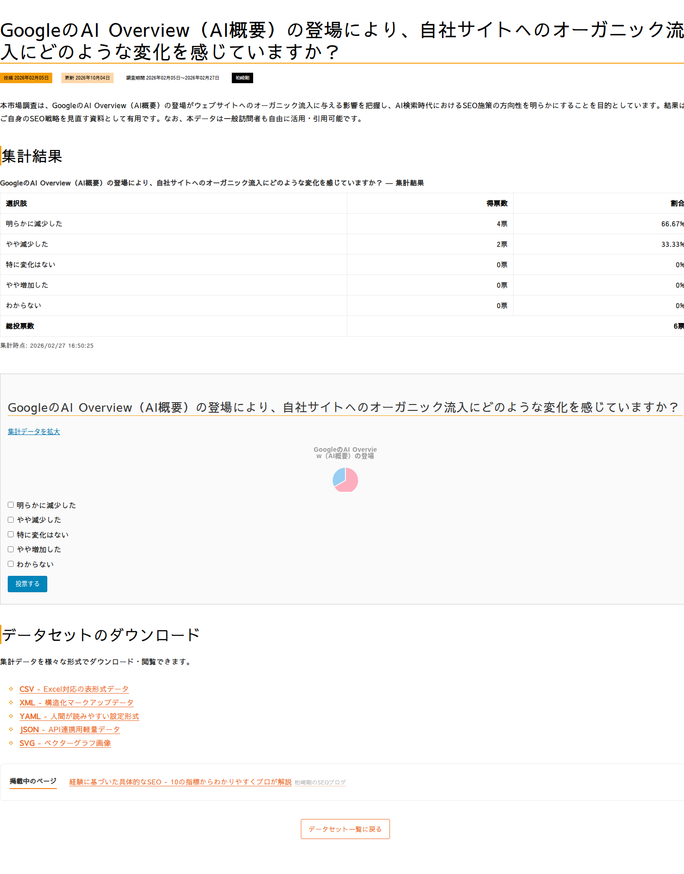Check the やや減少した option
684x874 pixels.
[x=10, y=519]
